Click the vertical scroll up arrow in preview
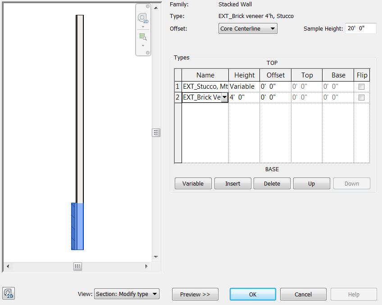382x305 pixels. point(156,8)
